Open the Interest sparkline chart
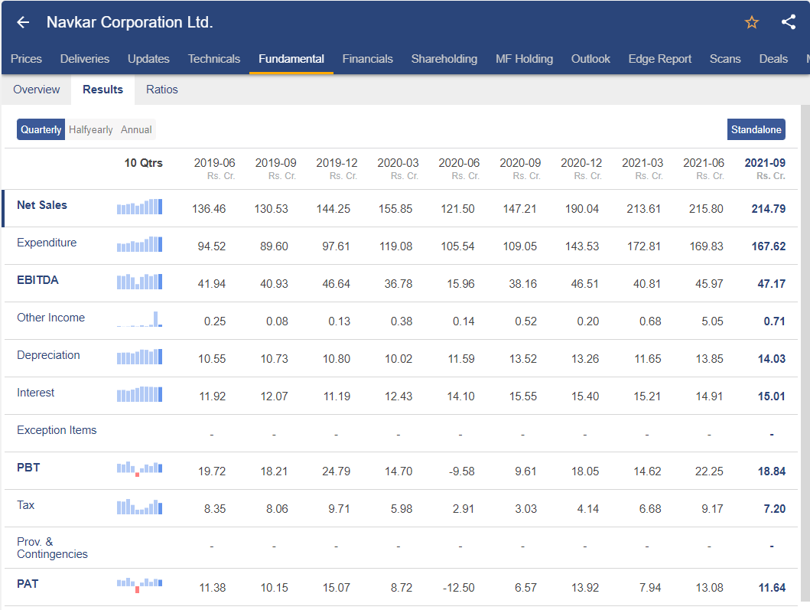This screenshot has height=610, width=810. 139,394
